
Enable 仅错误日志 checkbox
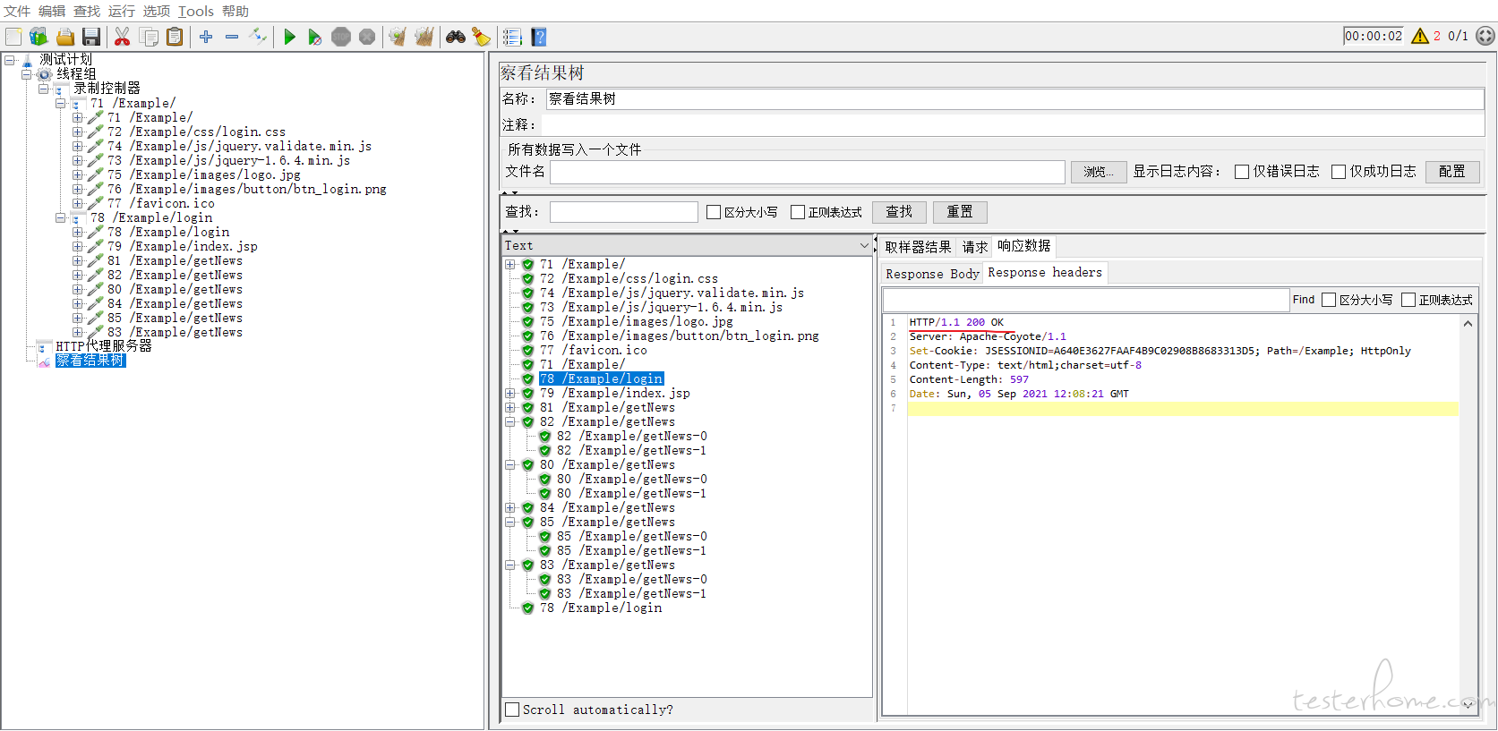pos(1242,172)
